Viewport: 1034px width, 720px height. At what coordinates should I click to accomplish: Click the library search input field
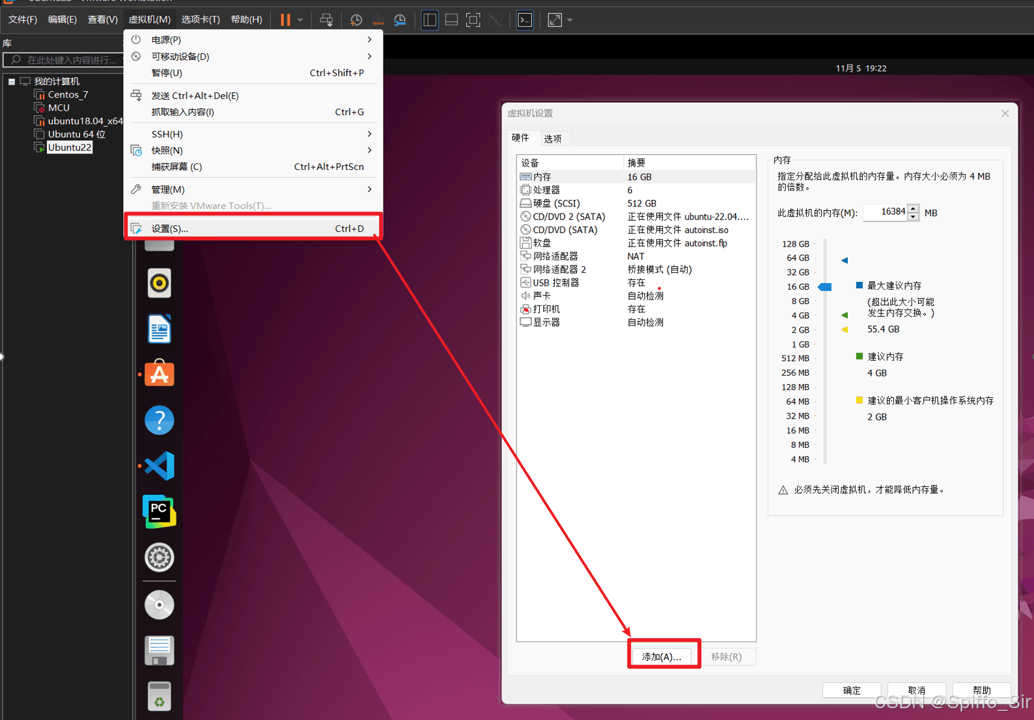pyautogui.click(x=63, y=60)
